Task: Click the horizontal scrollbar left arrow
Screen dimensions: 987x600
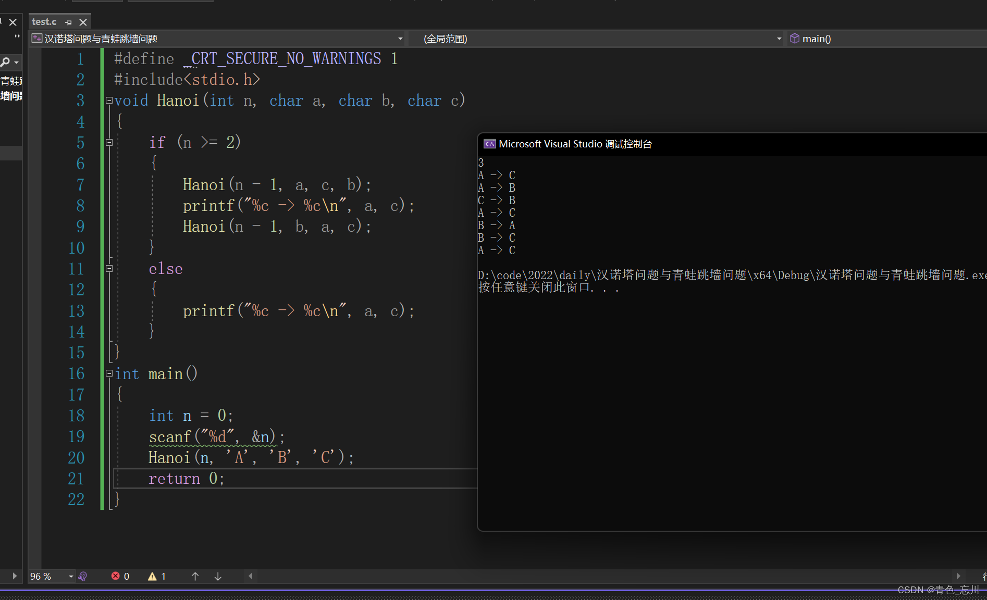Action: click(251, 576)
